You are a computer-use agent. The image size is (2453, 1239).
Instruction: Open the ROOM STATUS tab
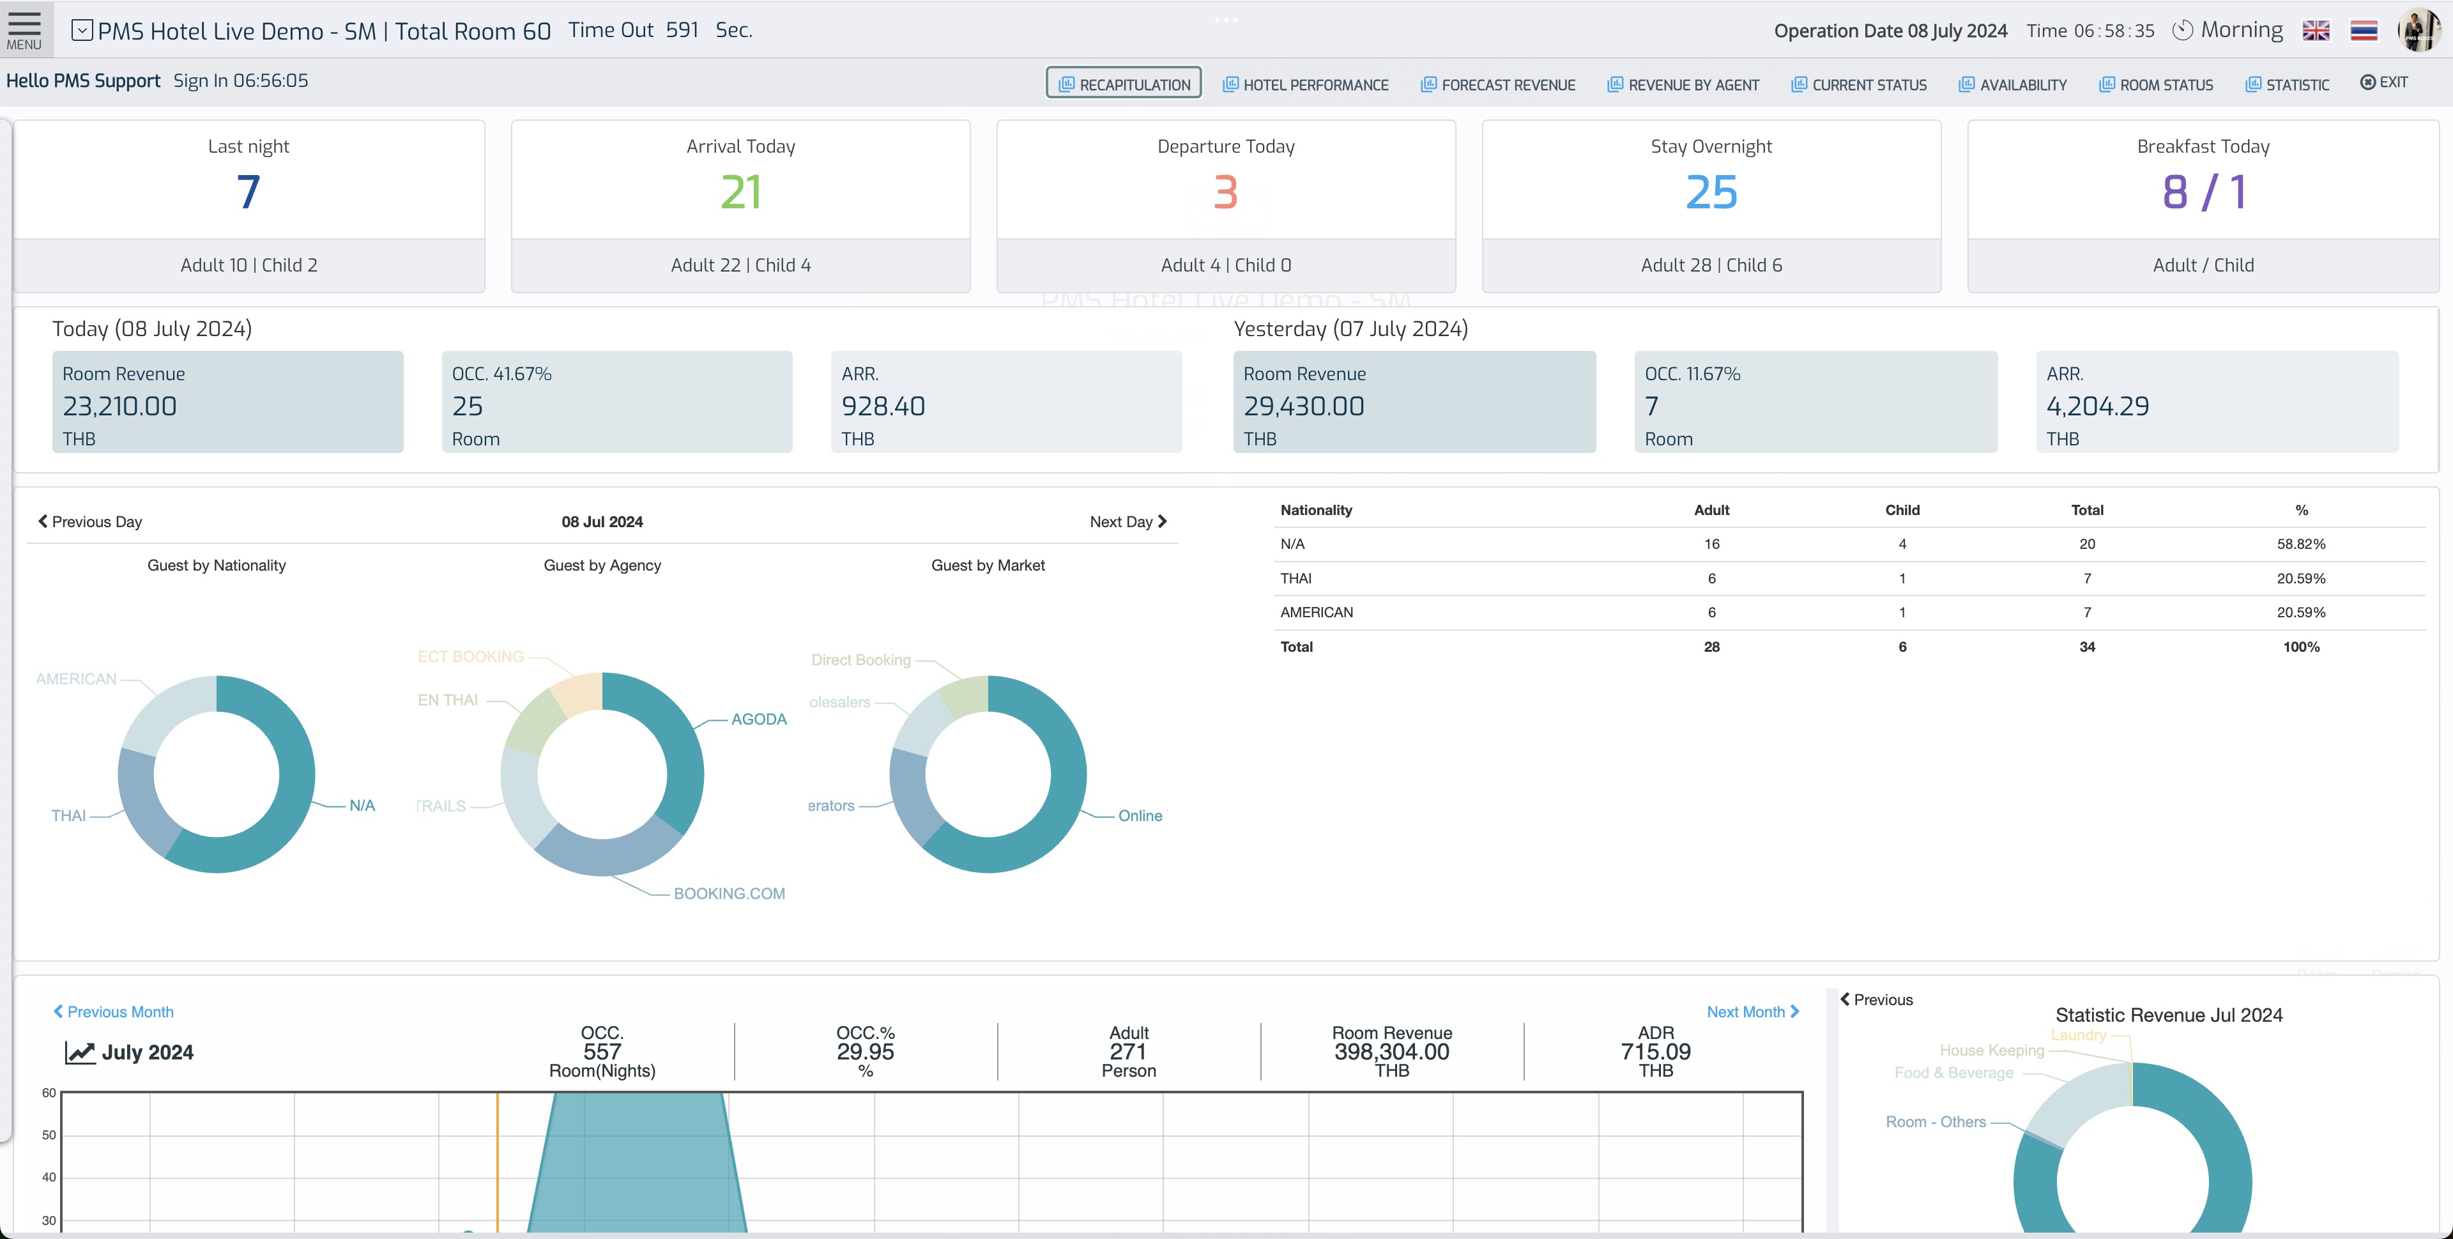point(2156,85)
